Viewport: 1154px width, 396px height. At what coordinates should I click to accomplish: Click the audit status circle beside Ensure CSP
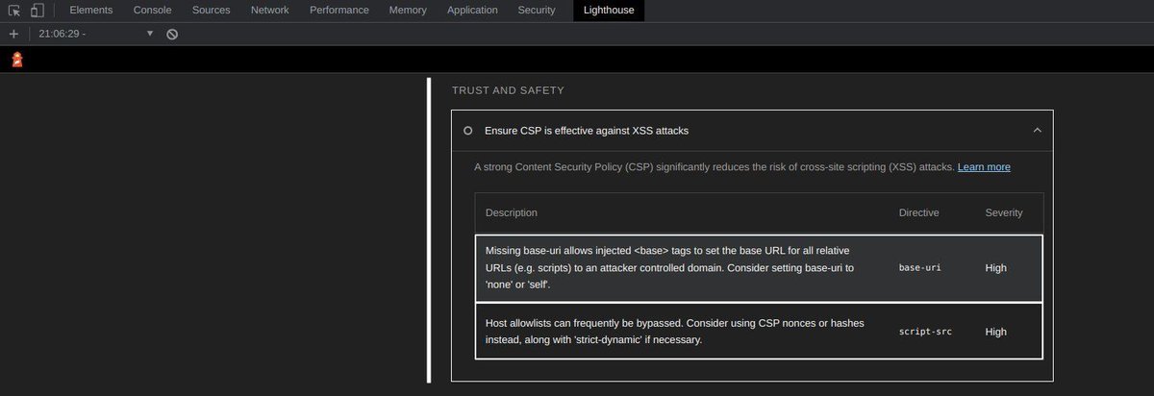click(468, 131)
